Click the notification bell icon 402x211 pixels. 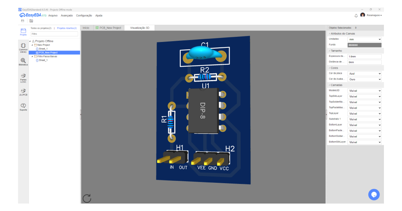356,16
